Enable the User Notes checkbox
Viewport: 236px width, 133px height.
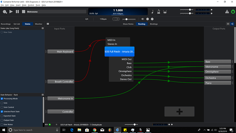[2, 124]
